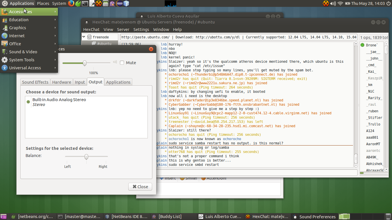
Task: Toggle the Mute checkbox
Action: point(122,63)
